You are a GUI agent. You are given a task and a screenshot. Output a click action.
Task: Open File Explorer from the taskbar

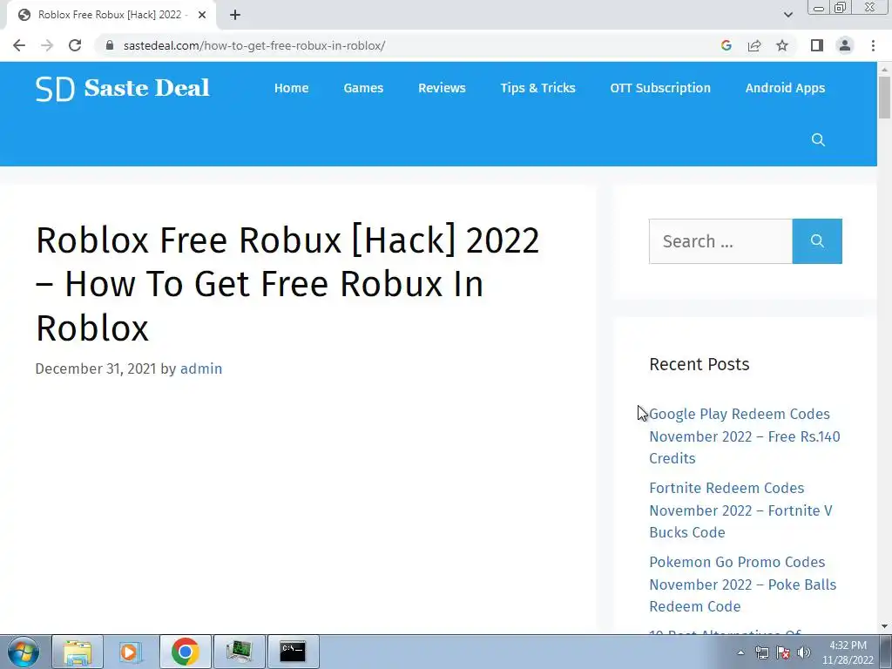coord(78,652)
